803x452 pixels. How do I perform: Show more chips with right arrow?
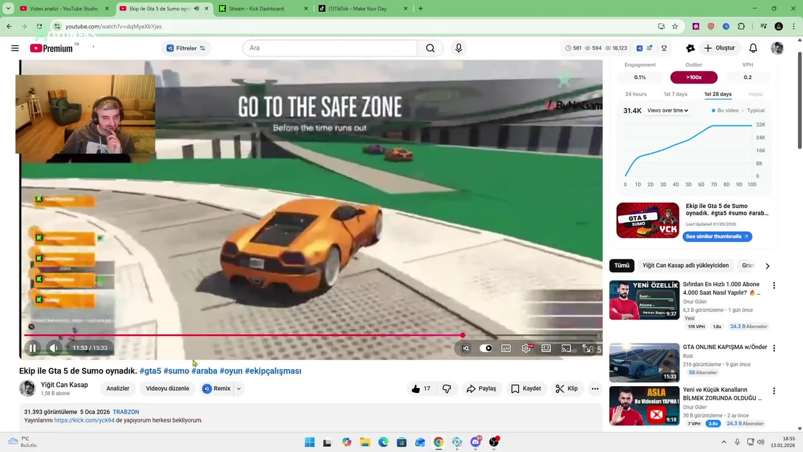[x=767, y=266]
